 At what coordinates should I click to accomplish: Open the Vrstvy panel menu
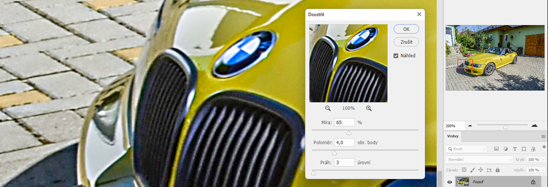pos(543,136)
